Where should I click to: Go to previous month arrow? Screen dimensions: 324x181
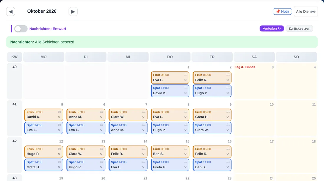pyautogui.click(x=11, y=11)
